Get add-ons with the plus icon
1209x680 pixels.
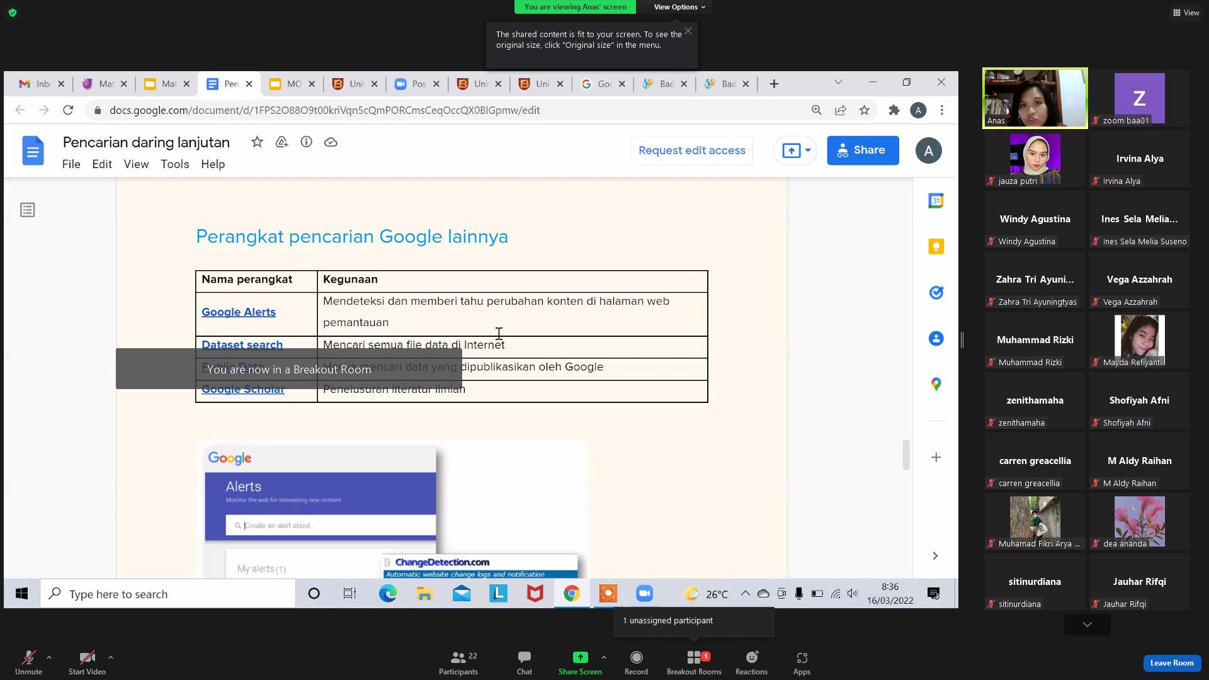(936, 457)
